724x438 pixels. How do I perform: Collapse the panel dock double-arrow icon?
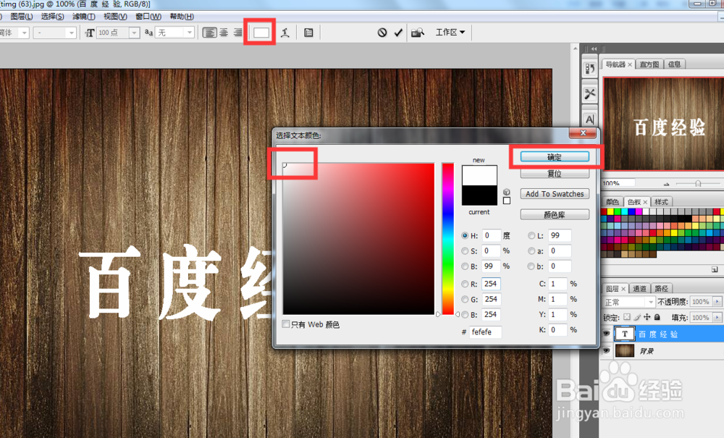[x=594, y=49]
